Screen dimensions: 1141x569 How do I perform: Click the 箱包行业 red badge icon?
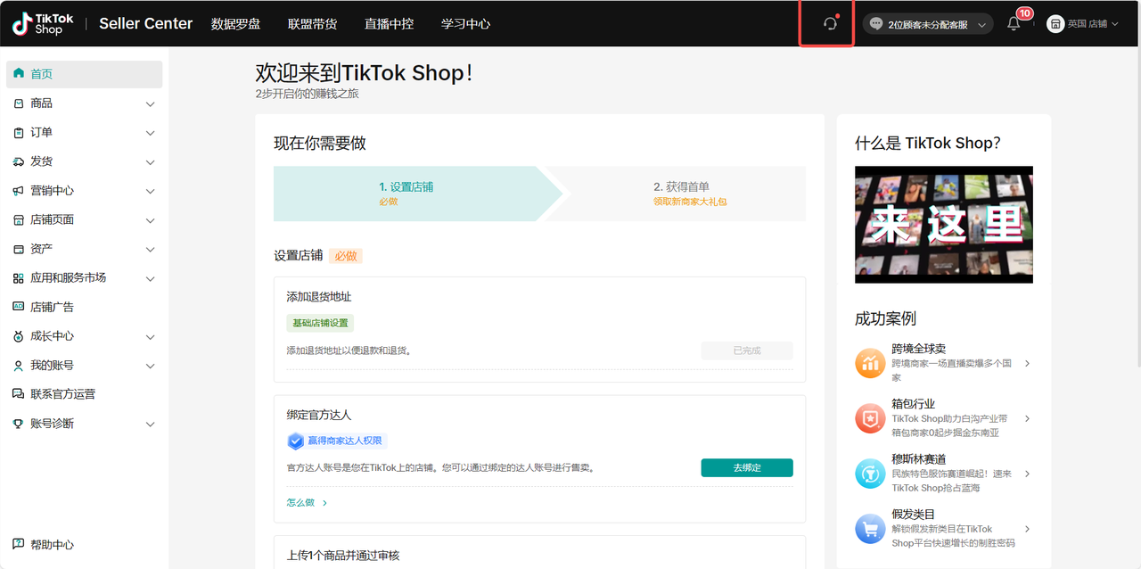(870, 418)
